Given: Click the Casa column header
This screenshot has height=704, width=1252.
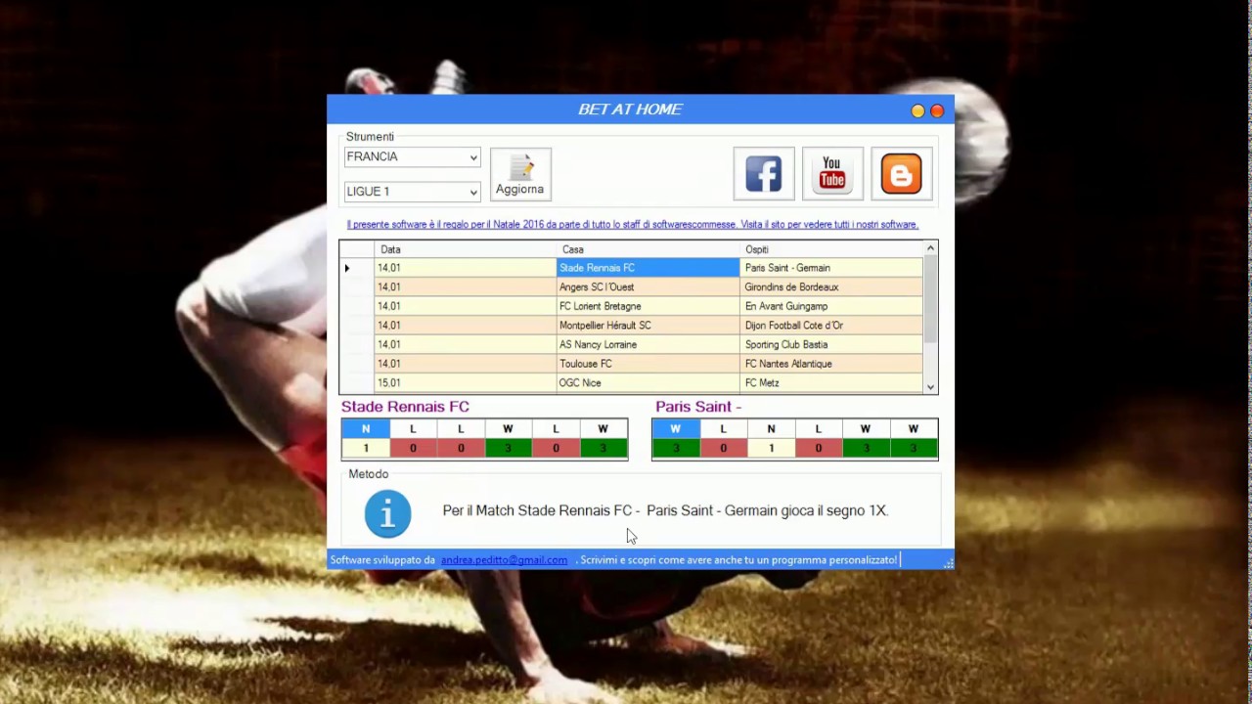Looking at the screenshot, I should pos(648,249).
